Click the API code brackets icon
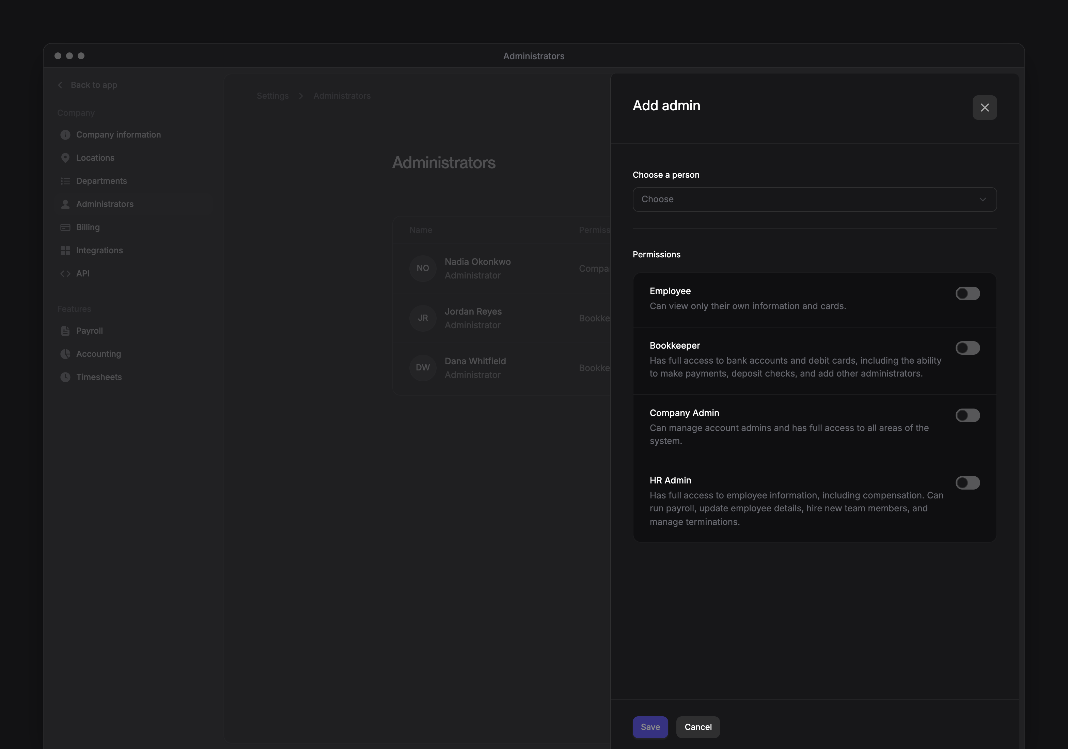 [x=65, y=274]
